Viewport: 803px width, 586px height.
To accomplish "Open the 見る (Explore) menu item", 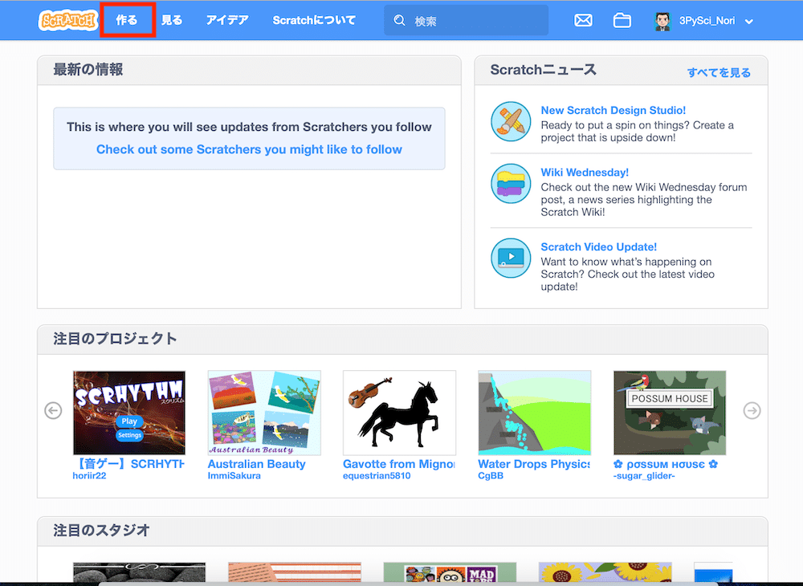I will pos(172,20).
